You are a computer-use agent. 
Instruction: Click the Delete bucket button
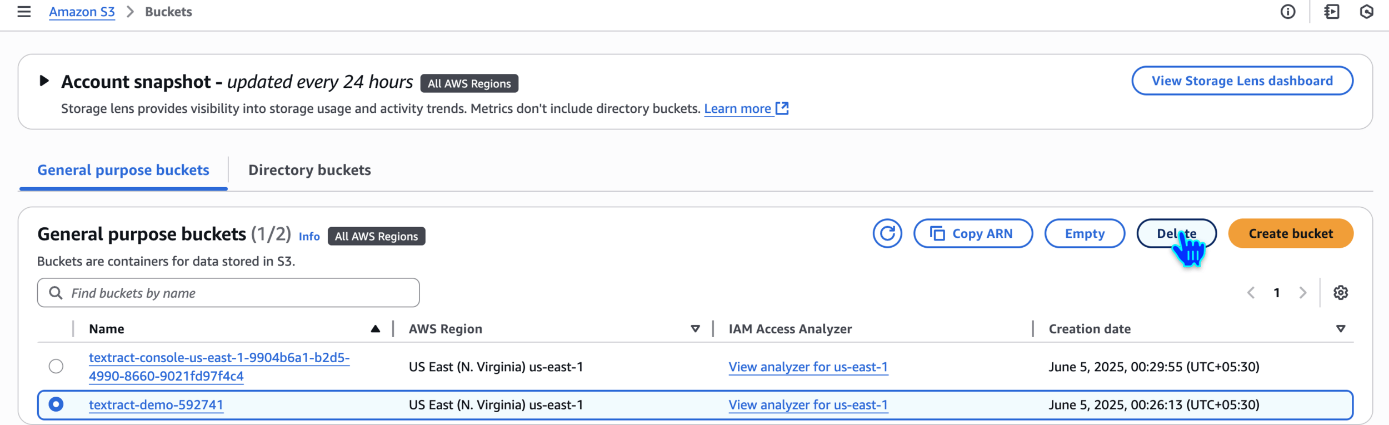pos(1176,233)
